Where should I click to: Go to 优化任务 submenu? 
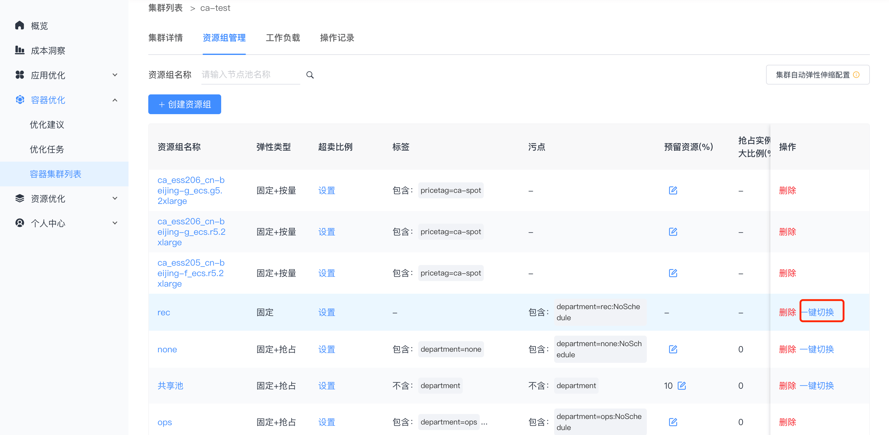47,149
